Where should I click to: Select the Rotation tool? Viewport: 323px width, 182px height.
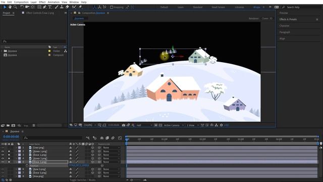[22, 7]
